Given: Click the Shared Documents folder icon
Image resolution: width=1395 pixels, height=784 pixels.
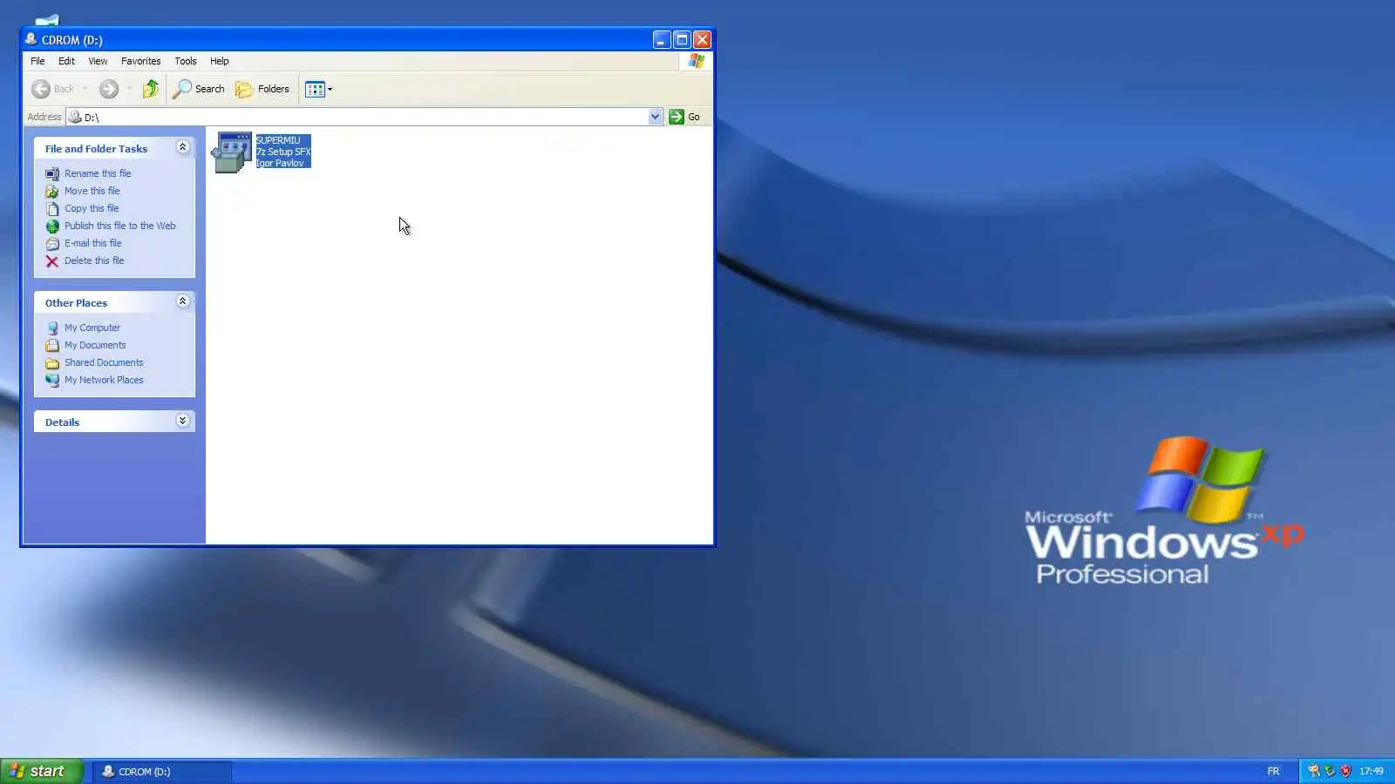Looking at the screenshot, I should point(52,362).
